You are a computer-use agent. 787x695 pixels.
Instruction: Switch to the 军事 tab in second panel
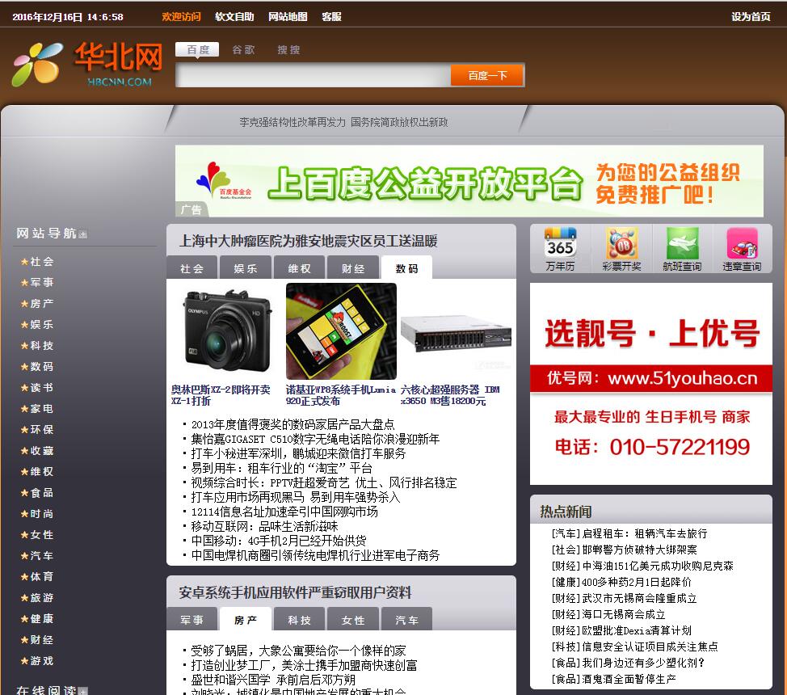click(191, 620)
